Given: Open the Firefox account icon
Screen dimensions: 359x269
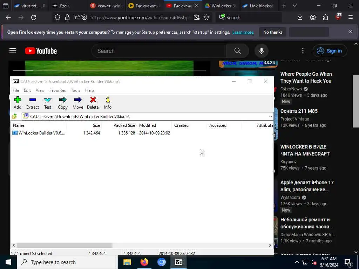Looking at the screenshot, I should 313,18.
